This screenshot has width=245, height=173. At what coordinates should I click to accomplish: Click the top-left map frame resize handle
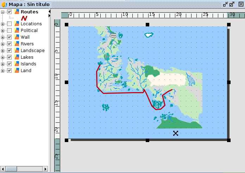point(67,25)
